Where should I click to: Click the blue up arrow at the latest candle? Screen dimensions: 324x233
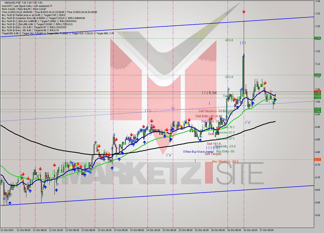tap(275, 100)
